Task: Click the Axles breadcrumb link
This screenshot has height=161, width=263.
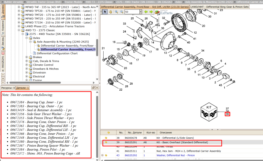Action: (x=179, y=2)
